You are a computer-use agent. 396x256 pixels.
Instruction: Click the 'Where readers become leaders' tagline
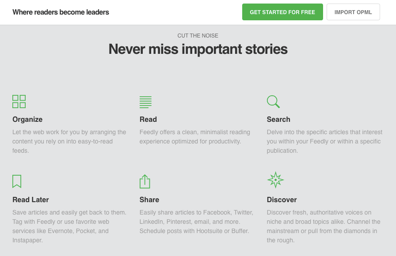coord(61,12)
